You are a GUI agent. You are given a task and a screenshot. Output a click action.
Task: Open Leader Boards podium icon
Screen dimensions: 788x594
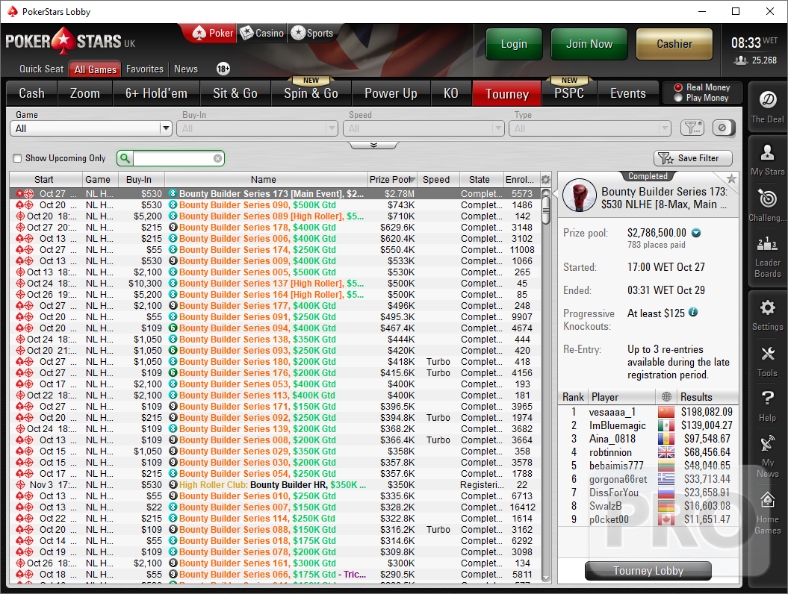(x=767, y=243)
